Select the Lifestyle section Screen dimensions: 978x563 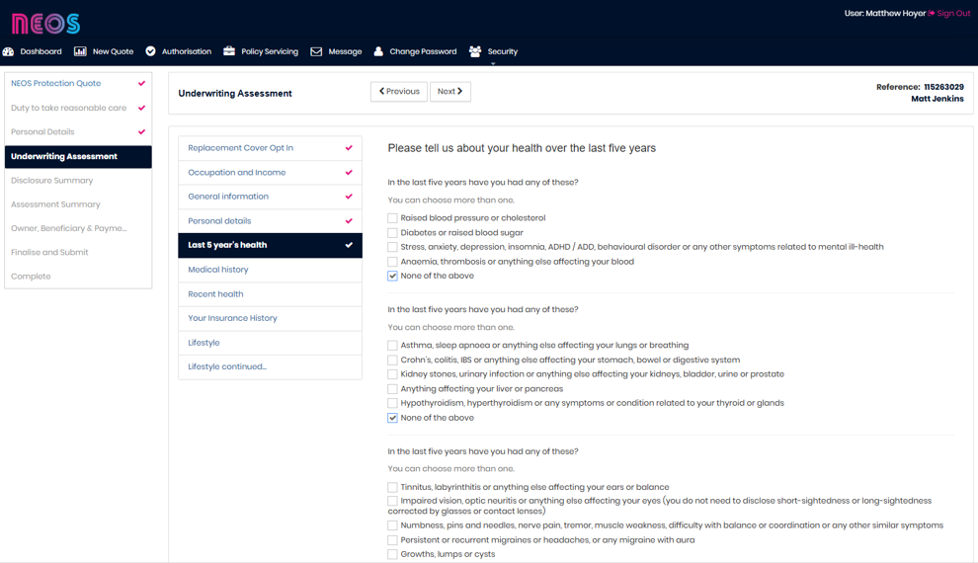point(204,343)
